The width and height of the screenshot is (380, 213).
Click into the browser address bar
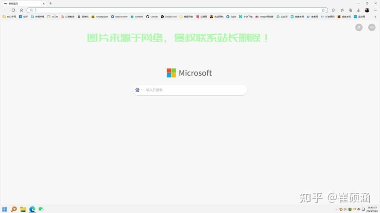pos(177,10)
